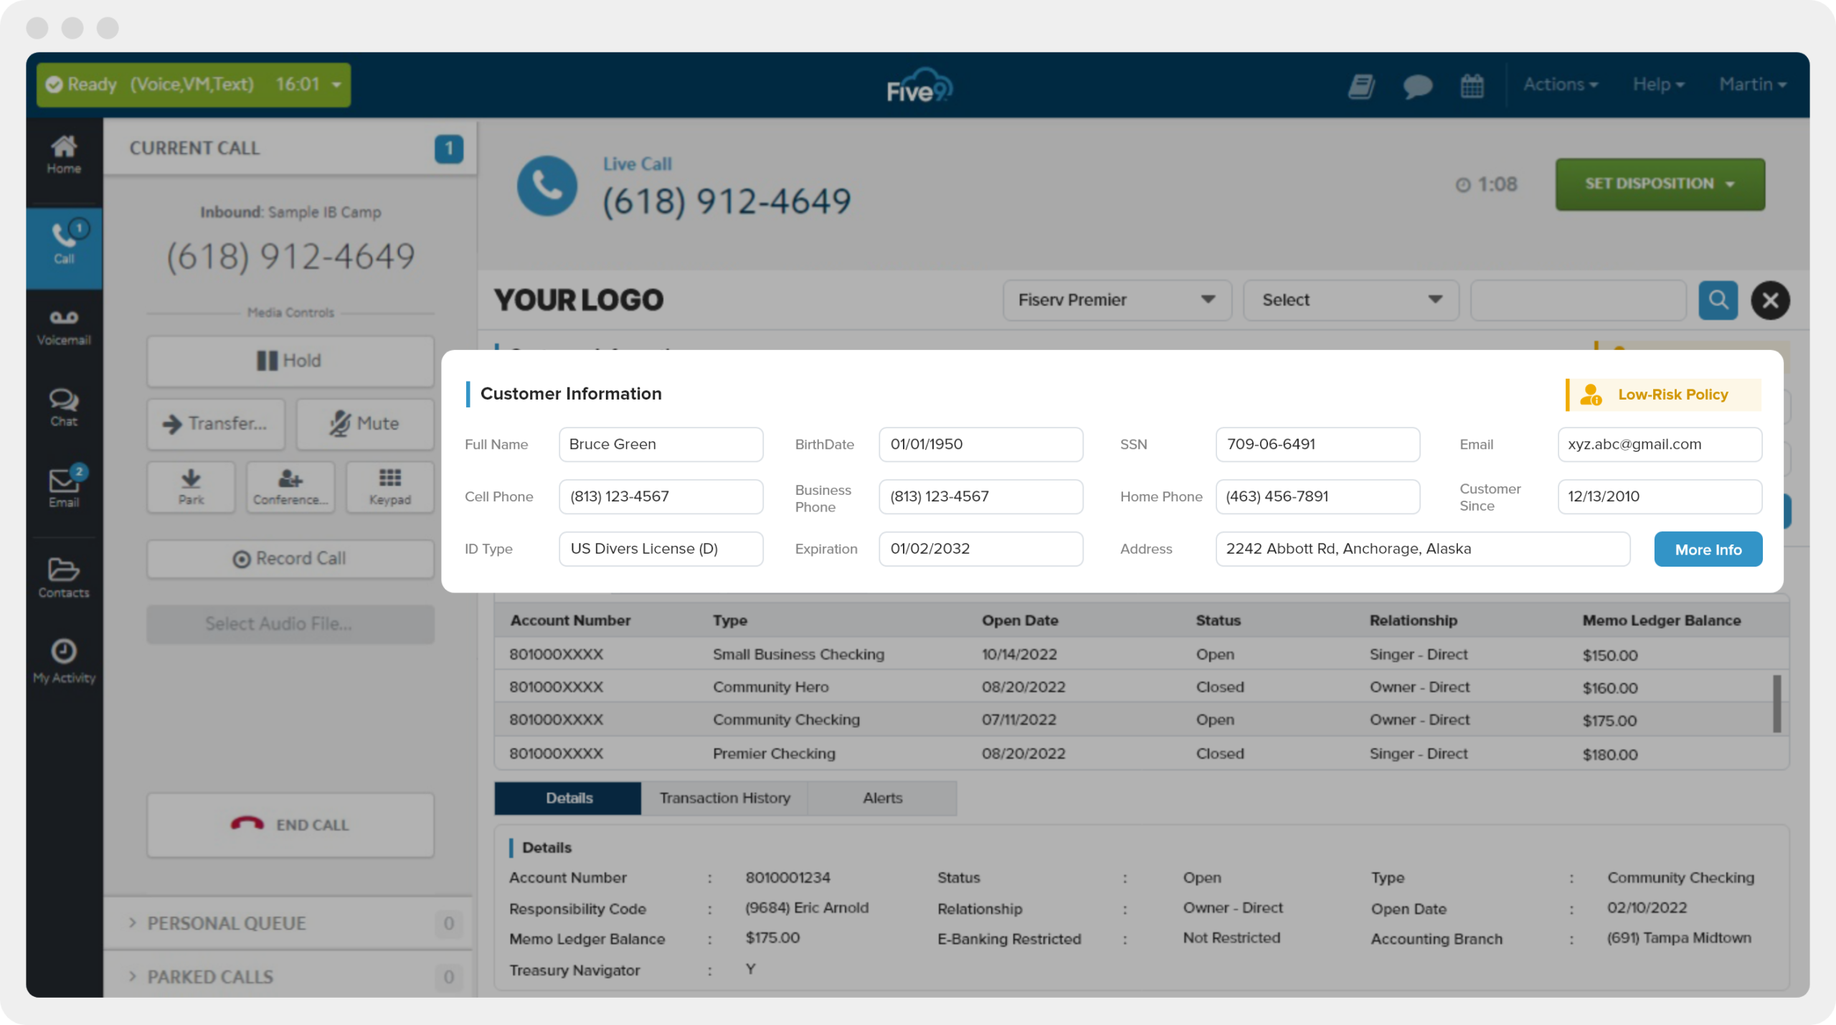The height and width of the screenshot is (1025, 1836).
Task: Click the Expiration date field
Action: coord(981,549)
